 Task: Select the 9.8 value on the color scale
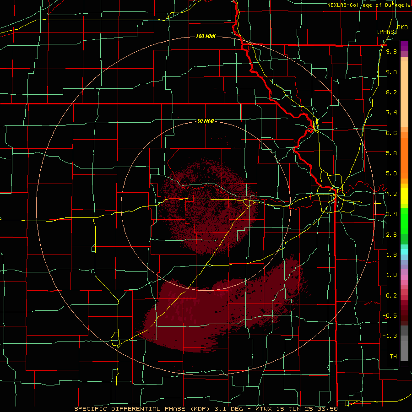(391, 52)
